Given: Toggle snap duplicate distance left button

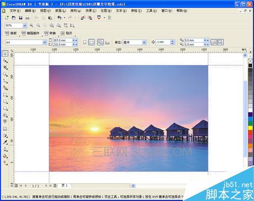Looking at the screenshot, I should (214, 42).
